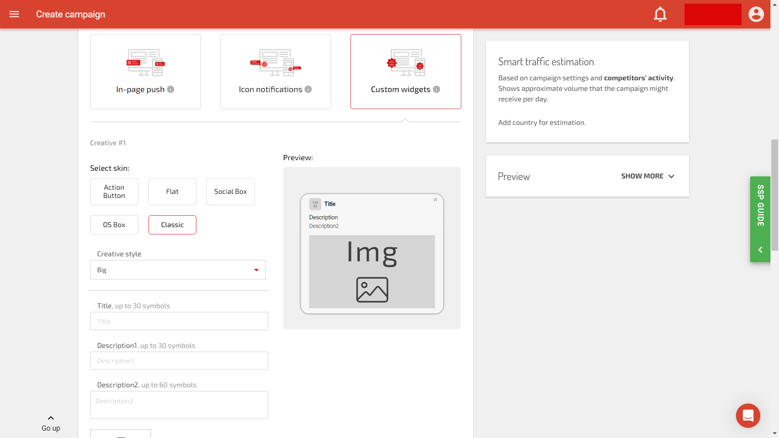Click the close button on widget preview
This screenshot has width=779, height=438.
pos(435,200)
